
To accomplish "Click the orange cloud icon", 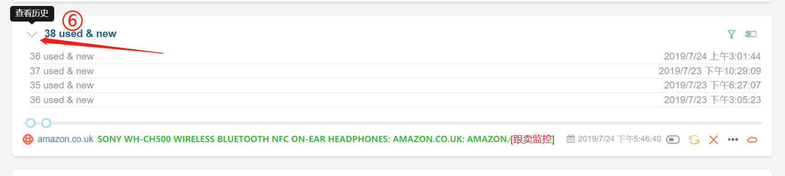I will pyautogui.click(x=752, y=140).
